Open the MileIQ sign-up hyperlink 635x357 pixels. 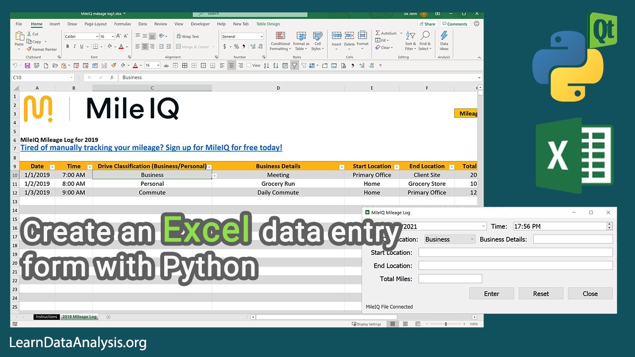151,147
